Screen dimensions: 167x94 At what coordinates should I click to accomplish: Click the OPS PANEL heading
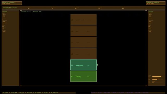[5, 12]
